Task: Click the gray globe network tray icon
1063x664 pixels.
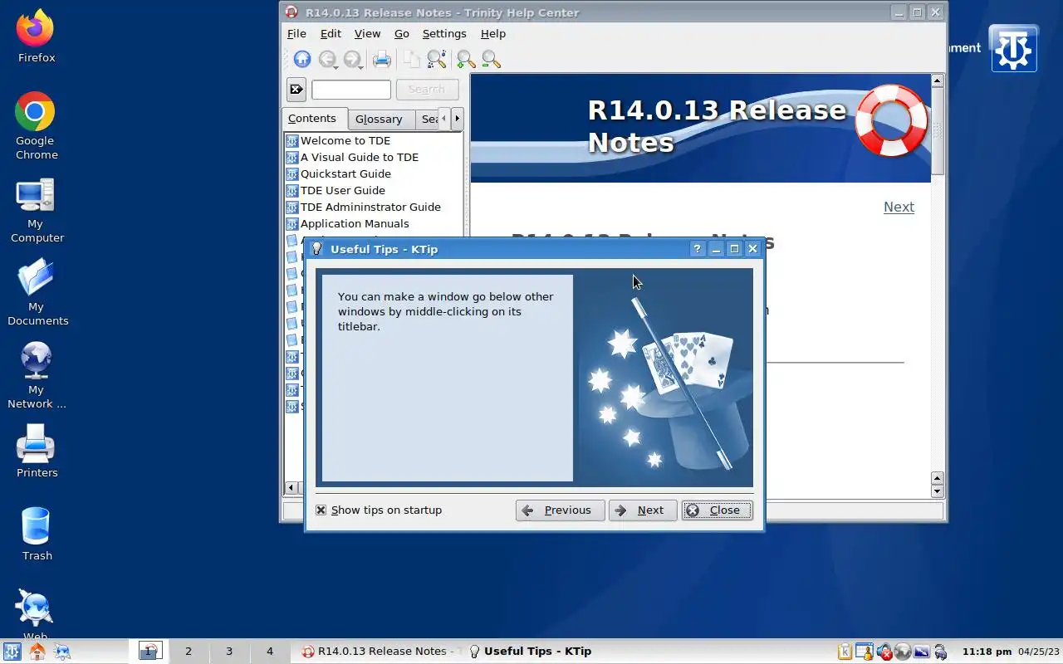Action: 903,652
